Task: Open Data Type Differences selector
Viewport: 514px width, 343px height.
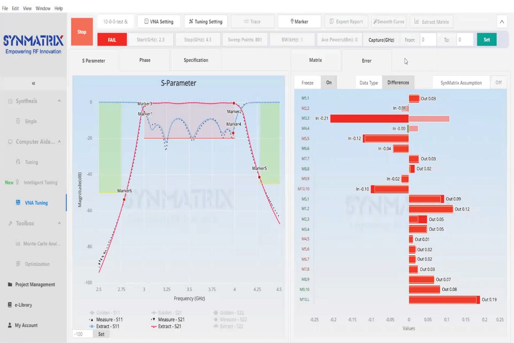Action: 398,82
